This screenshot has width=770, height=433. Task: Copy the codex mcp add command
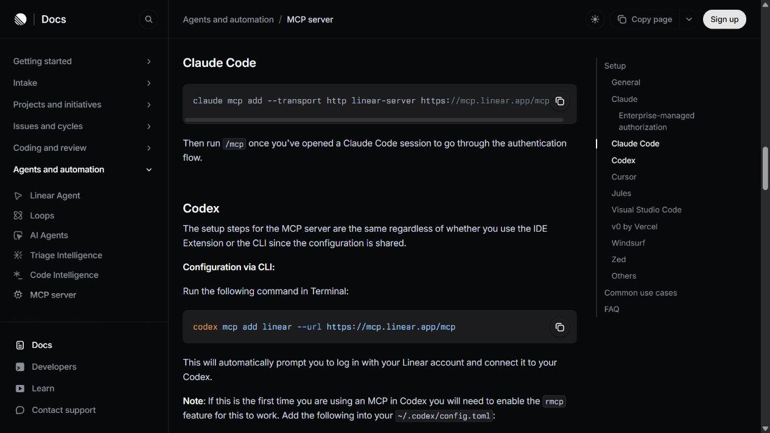pyautogui.click(x=559, y=327)
